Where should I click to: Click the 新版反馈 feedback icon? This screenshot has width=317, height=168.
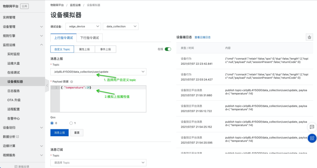(x=16, y=167)
